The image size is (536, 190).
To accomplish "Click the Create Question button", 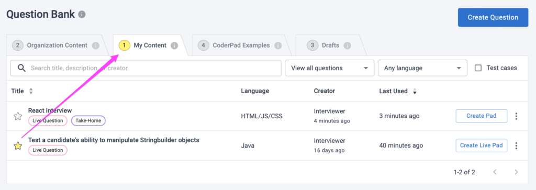I will pos(493,17).
